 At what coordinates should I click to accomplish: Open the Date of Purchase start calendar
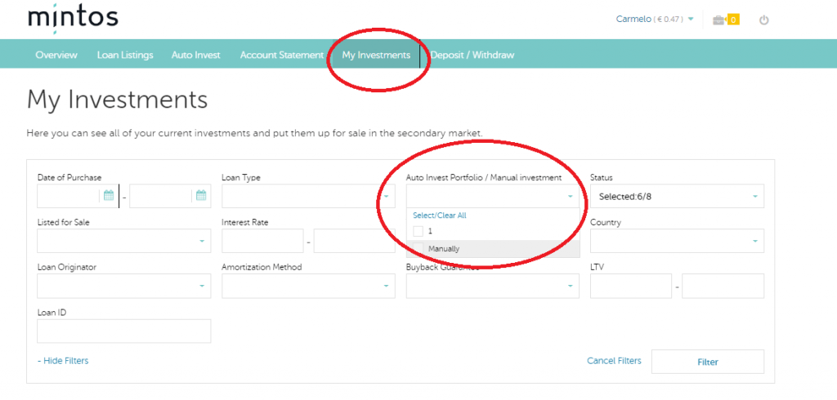pyautogui.click(x=108, y=196)
